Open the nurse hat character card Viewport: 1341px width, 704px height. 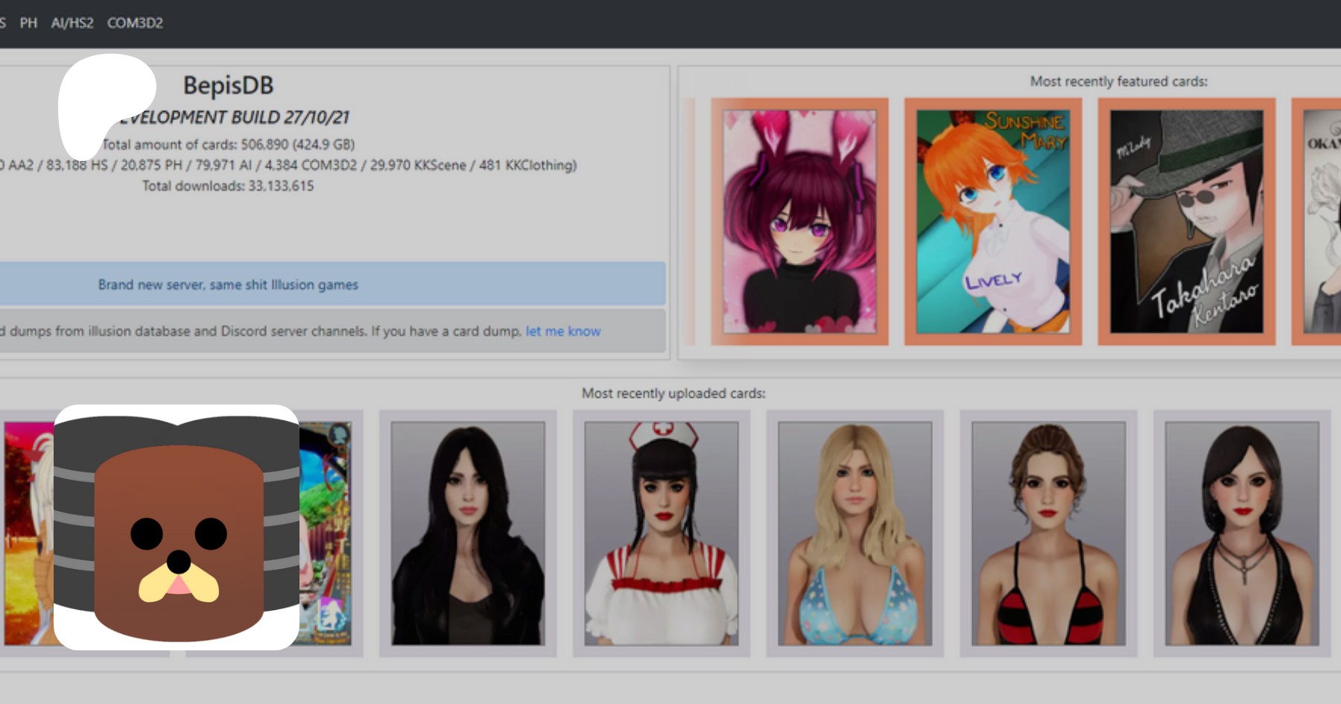point(662,533)
